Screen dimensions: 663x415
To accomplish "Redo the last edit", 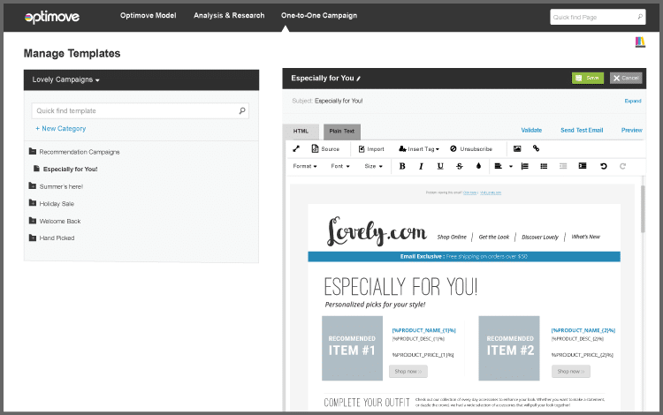I will pos(622,166).
